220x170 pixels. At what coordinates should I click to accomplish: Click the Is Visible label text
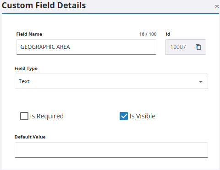pos(143,116)
